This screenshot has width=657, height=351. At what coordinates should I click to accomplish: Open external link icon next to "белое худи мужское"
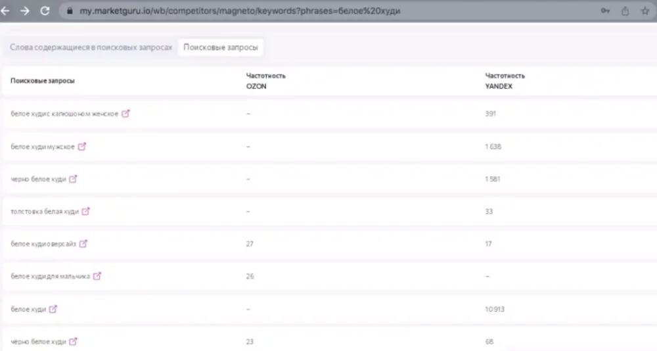click(82, 147)
